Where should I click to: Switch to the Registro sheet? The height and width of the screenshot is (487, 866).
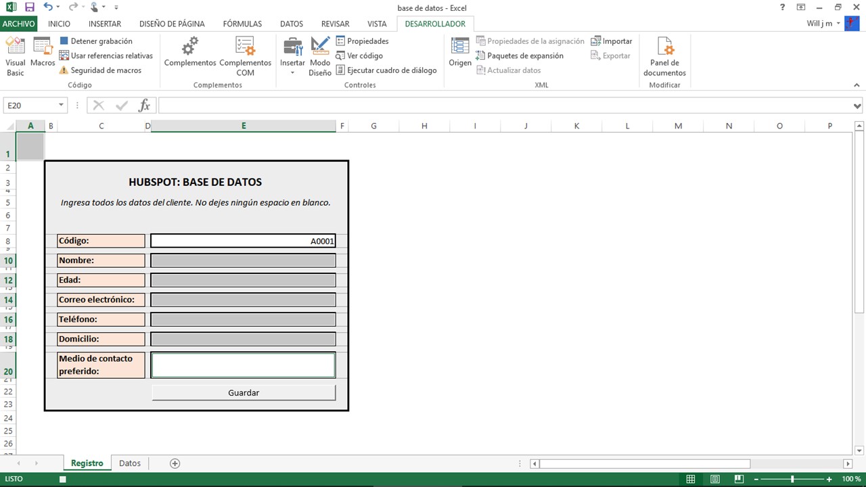(x=87, y=463)
